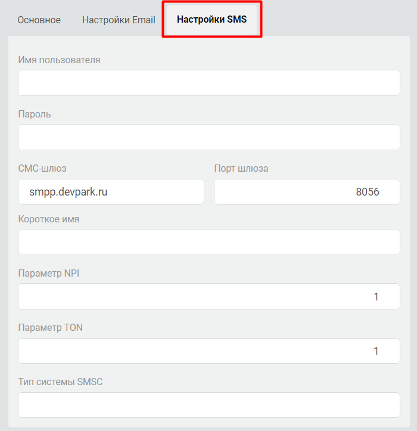Viewport: 417px width, 431px height.
Task: Click the Параметр NPI label
Action: [x=49, y=273]
